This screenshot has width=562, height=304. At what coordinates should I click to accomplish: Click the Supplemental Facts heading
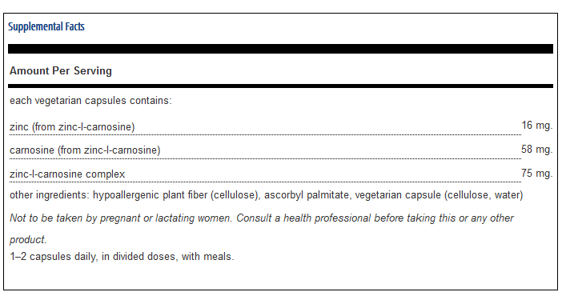(x=46, y=26)
